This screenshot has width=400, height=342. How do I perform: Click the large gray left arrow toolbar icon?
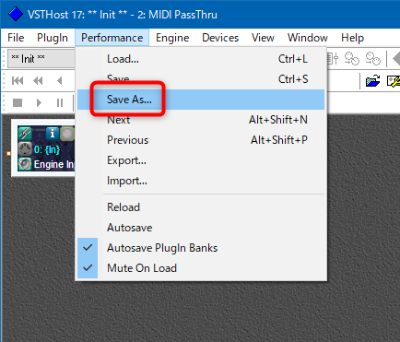click(x=396, y=59)
